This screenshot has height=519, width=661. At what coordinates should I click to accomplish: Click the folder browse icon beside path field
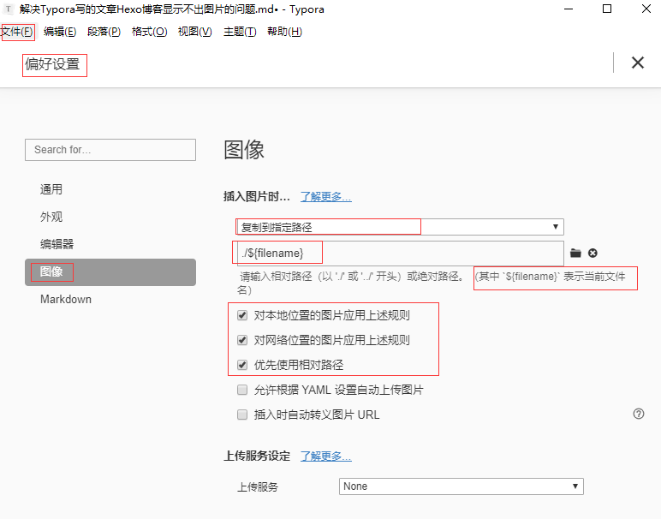(575, 253)
